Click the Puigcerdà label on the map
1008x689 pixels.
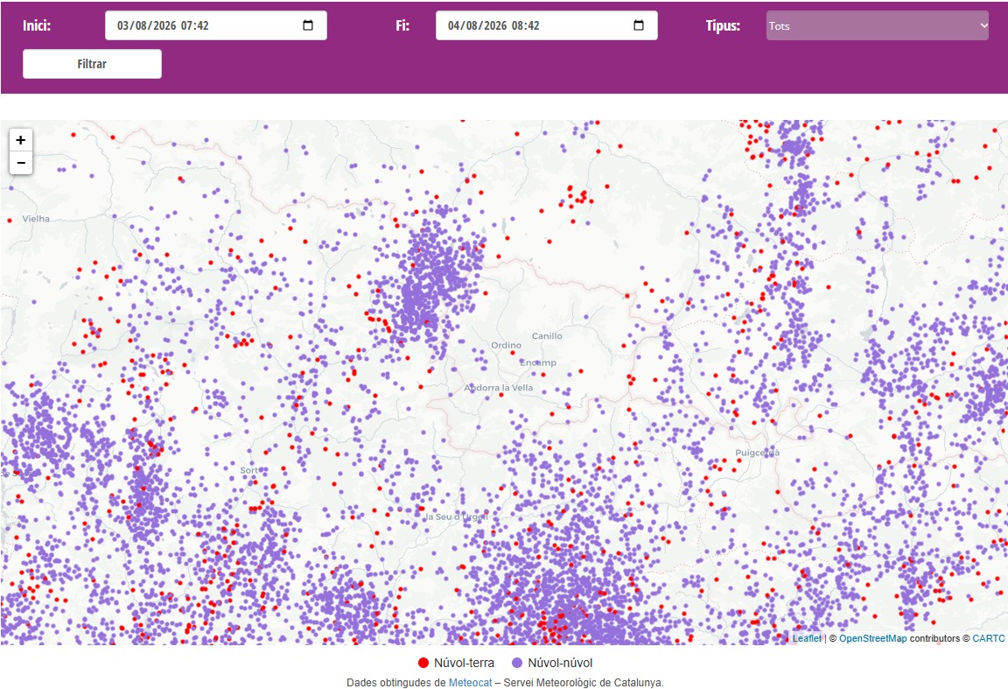point(757,453)
